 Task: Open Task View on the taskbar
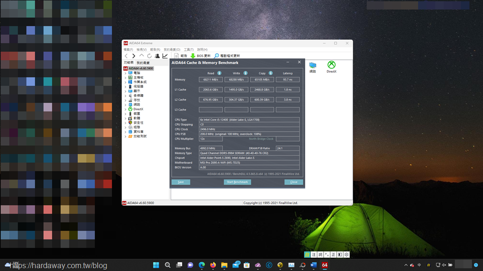coord(179,265)
